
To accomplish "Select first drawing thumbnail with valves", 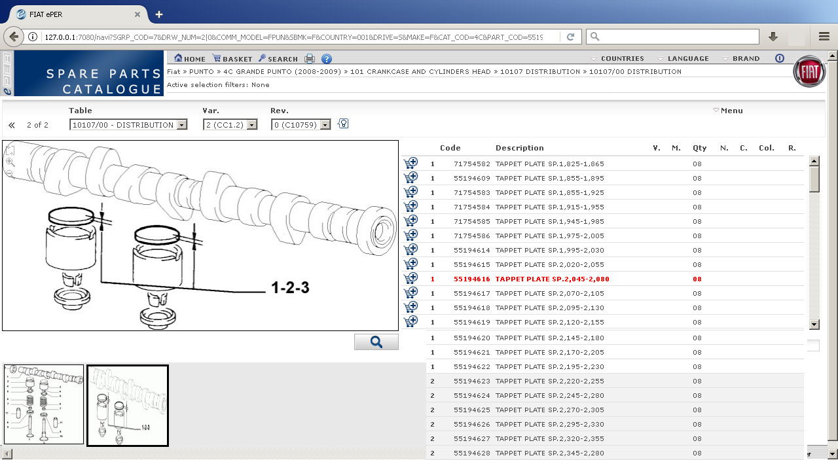I will (x=44, y=404).
